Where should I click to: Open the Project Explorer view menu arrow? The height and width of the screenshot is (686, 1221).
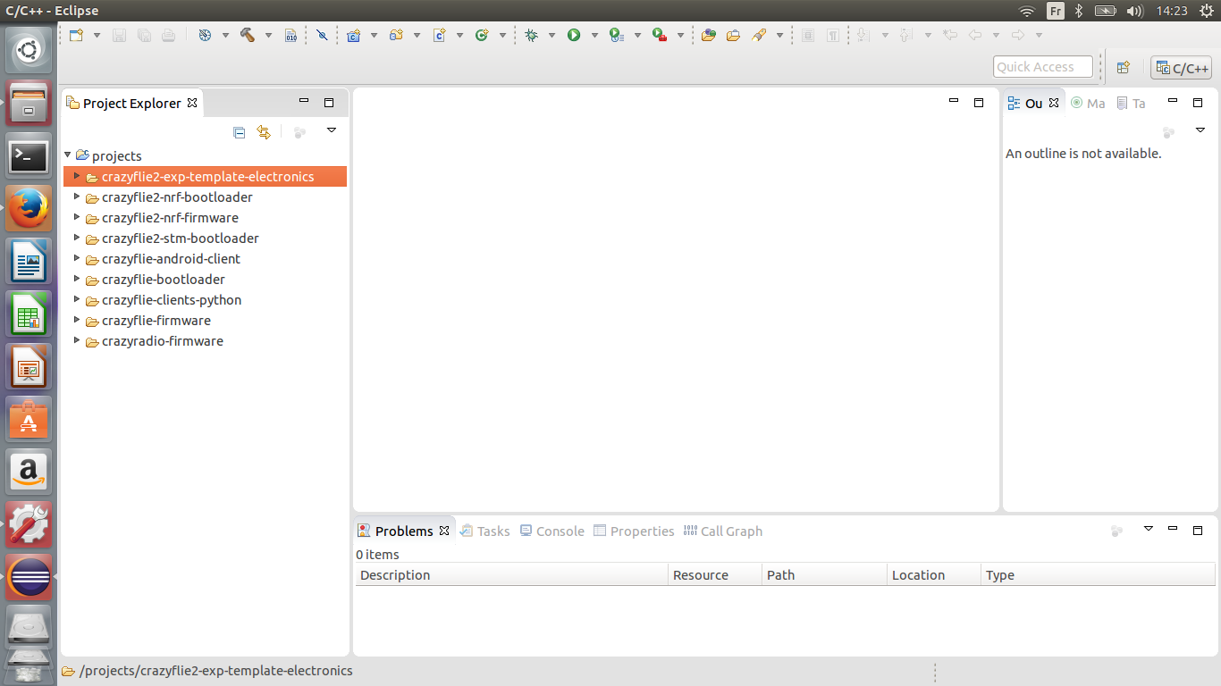click(331, 130)
